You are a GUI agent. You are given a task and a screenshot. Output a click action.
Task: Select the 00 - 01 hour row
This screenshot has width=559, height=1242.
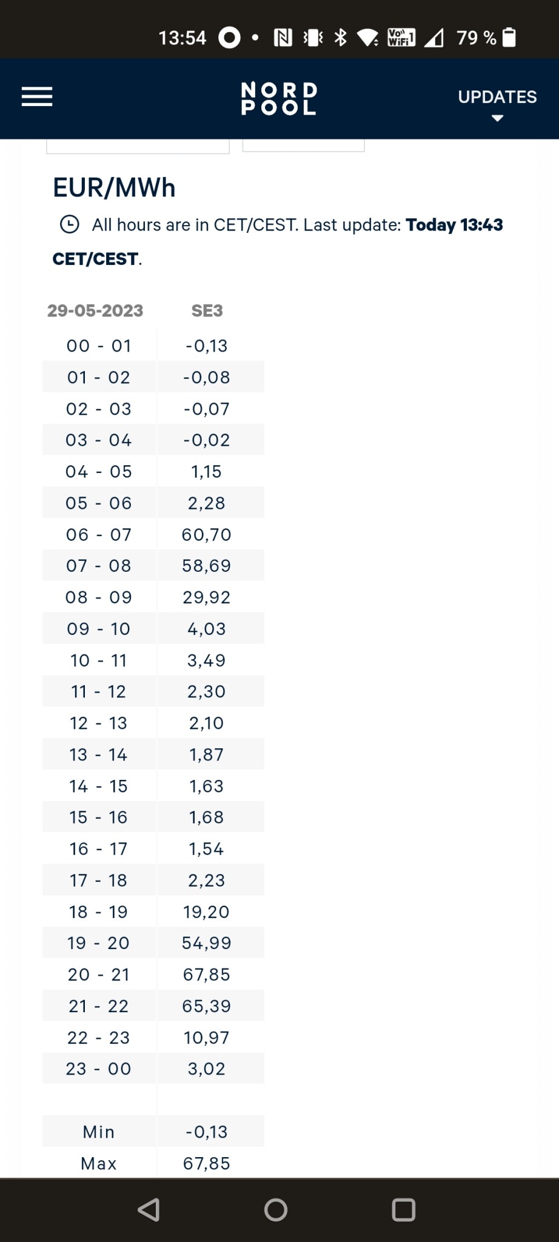(x=99, y=346)
